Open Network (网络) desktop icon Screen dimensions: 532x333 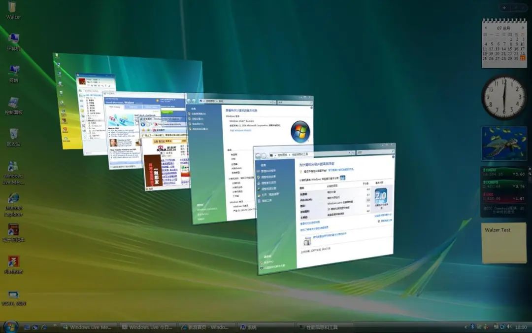click(13, 73)
